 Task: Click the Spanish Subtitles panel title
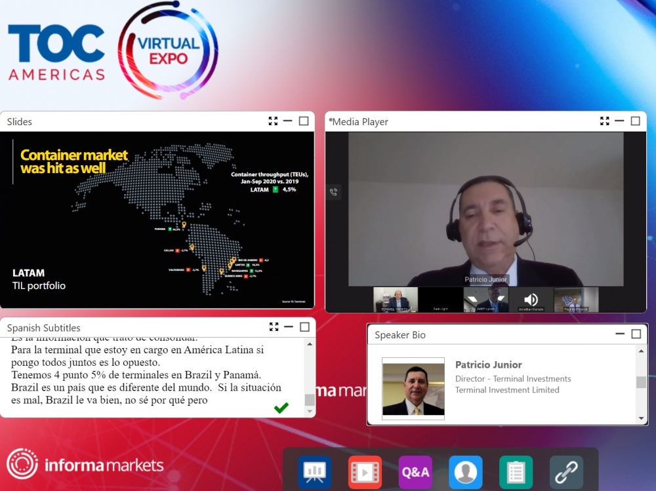pos(43,328)
